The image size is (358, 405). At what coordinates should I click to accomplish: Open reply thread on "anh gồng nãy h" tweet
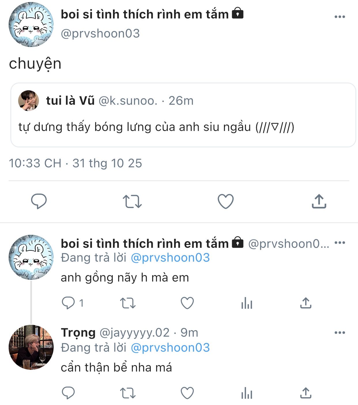(69, 303)
